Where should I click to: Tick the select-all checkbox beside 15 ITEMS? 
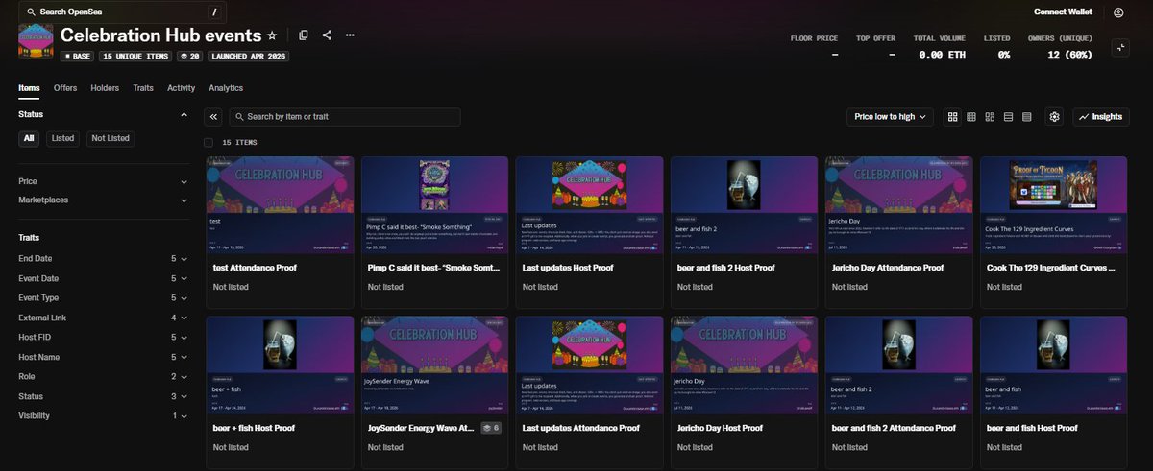(x=209, y=142)
